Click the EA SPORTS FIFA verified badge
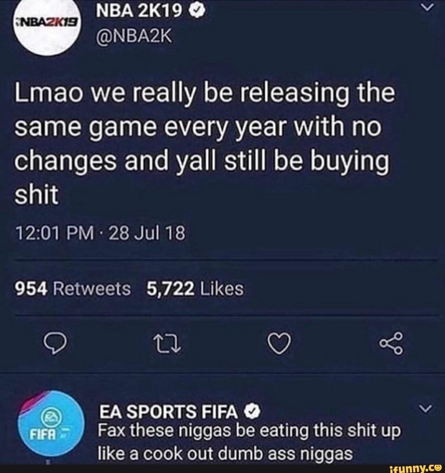This screenshot has width=445, height=473. (x=252, y=412)
